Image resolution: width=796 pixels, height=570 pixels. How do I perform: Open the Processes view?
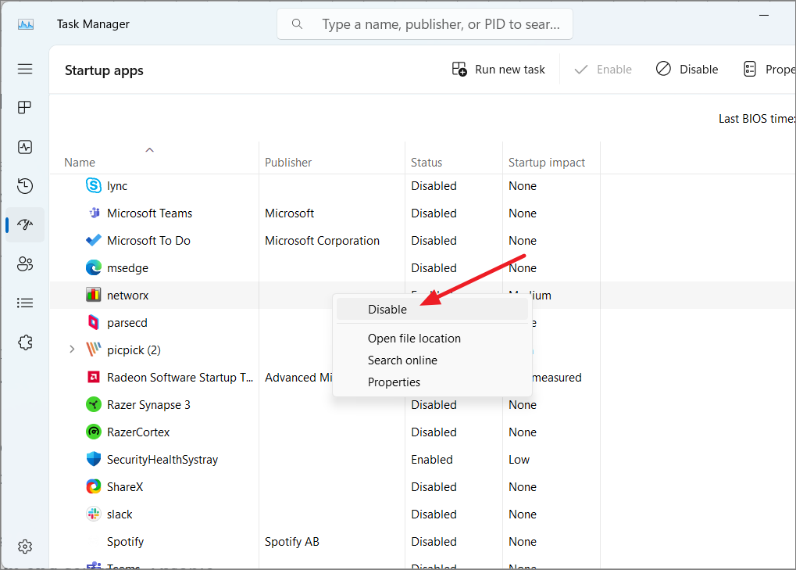[x=24, y=107]
